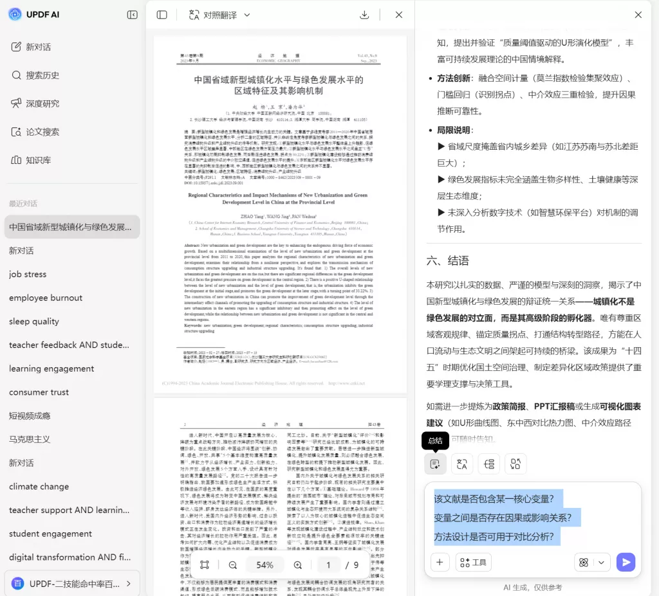Zoom in the PDF view
659x596 pixels.
point(297,565)
